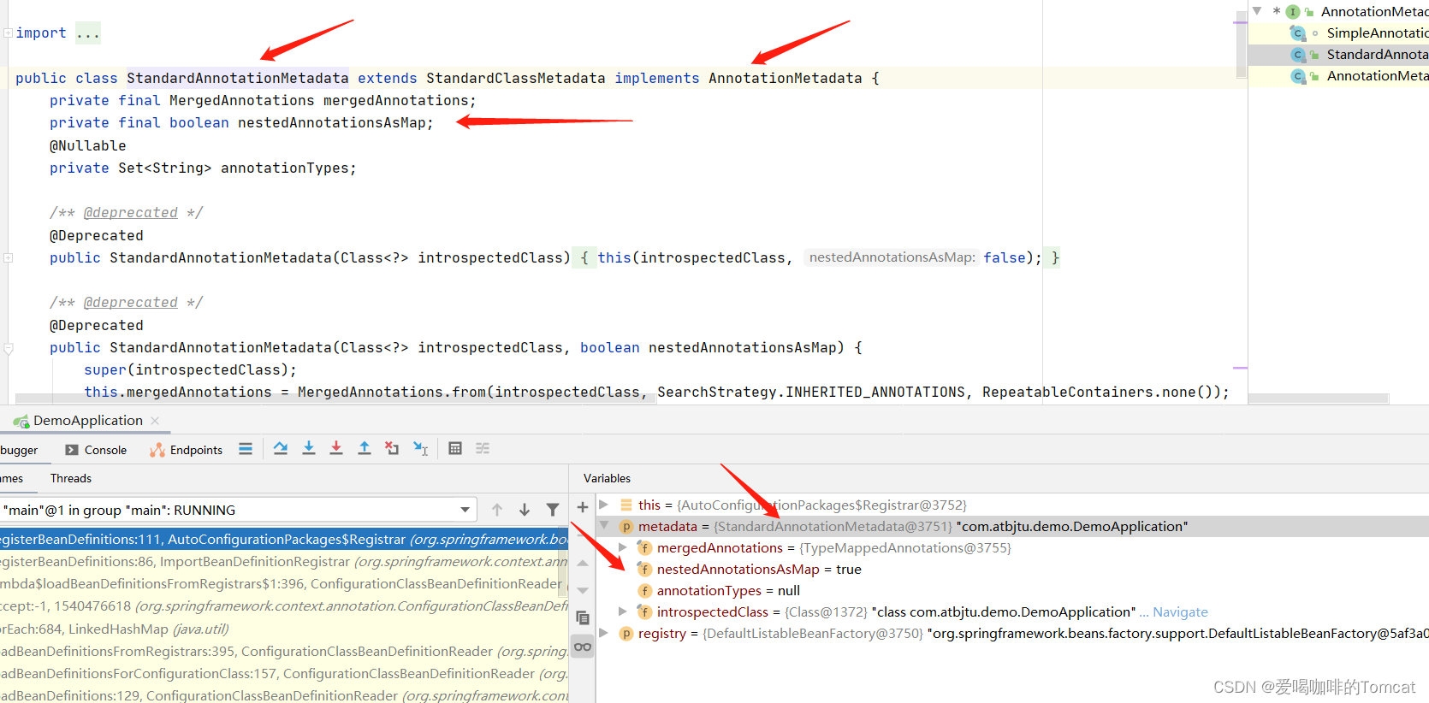Select frame forEach:684 LinkedHashMap
The image size is (1429, 703).
point(284,629)
